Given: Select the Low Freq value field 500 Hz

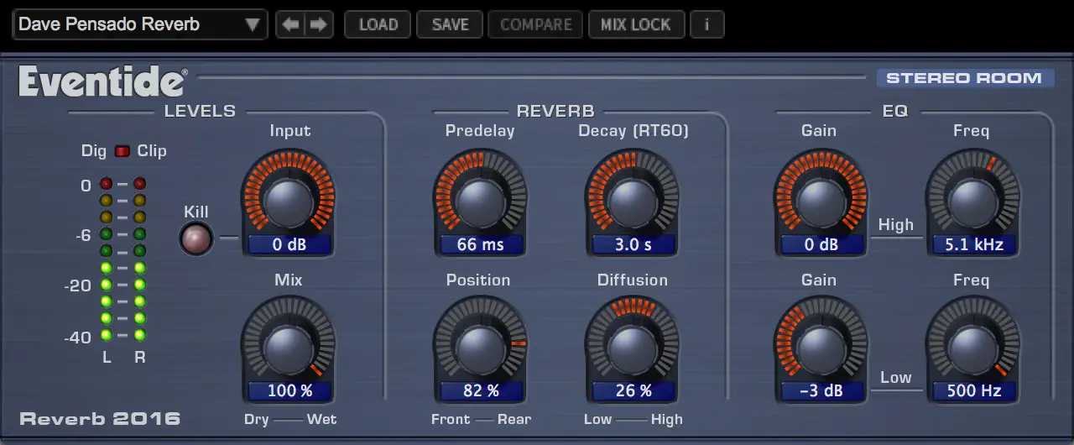Looking at the screenshot, I should coord(973,391).
